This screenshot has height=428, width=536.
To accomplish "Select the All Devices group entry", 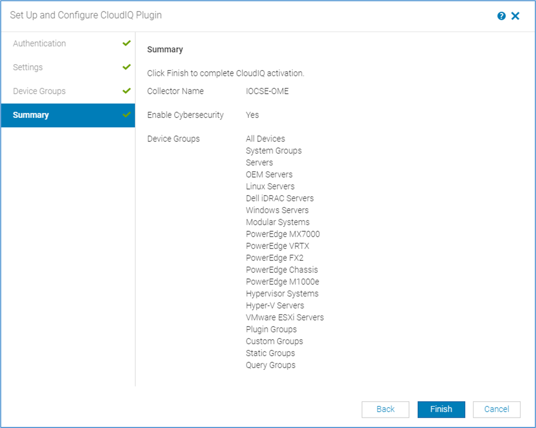I will pos(266,139).
